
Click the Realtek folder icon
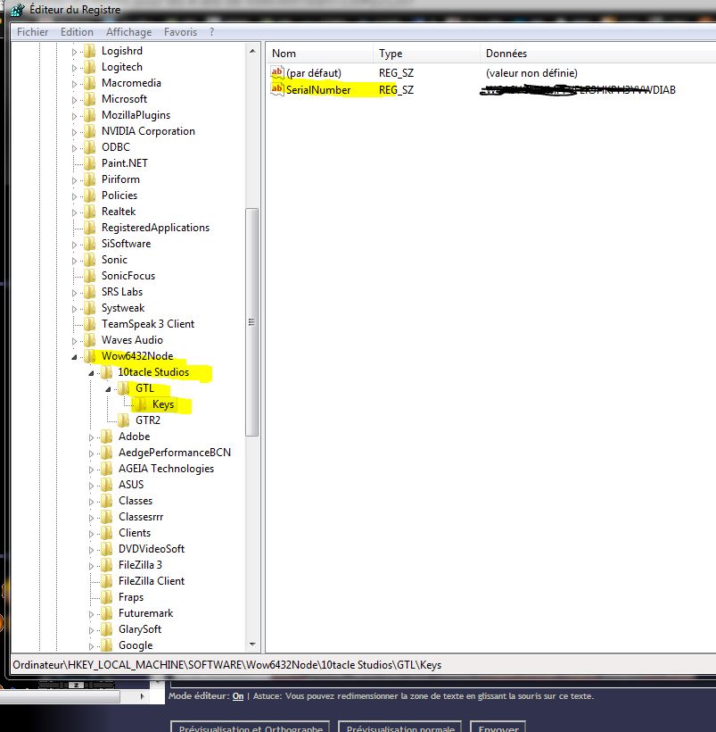click(x=89, y=212)
